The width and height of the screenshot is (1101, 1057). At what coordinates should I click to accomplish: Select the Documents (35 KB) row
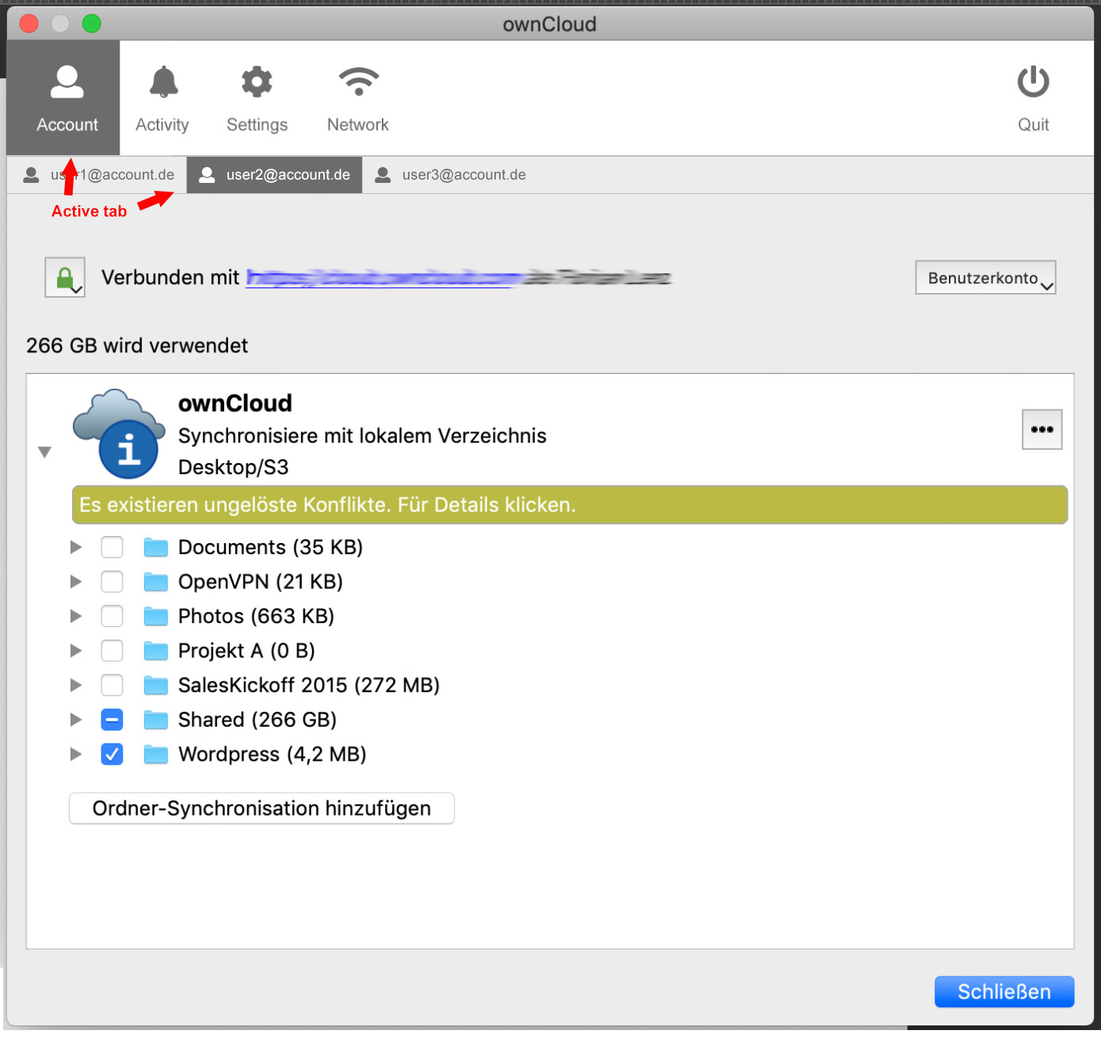(x=270, y=547)
